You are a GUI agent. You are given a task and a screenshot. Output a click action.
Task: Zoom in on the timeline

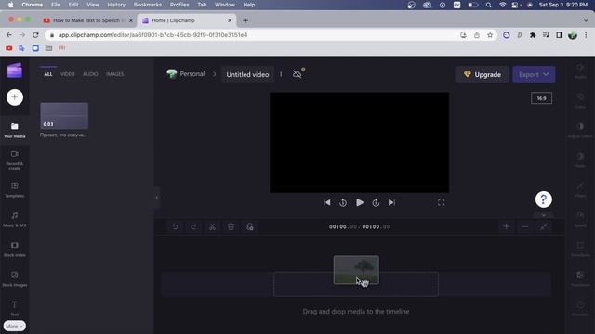click(x=506, y=226)
